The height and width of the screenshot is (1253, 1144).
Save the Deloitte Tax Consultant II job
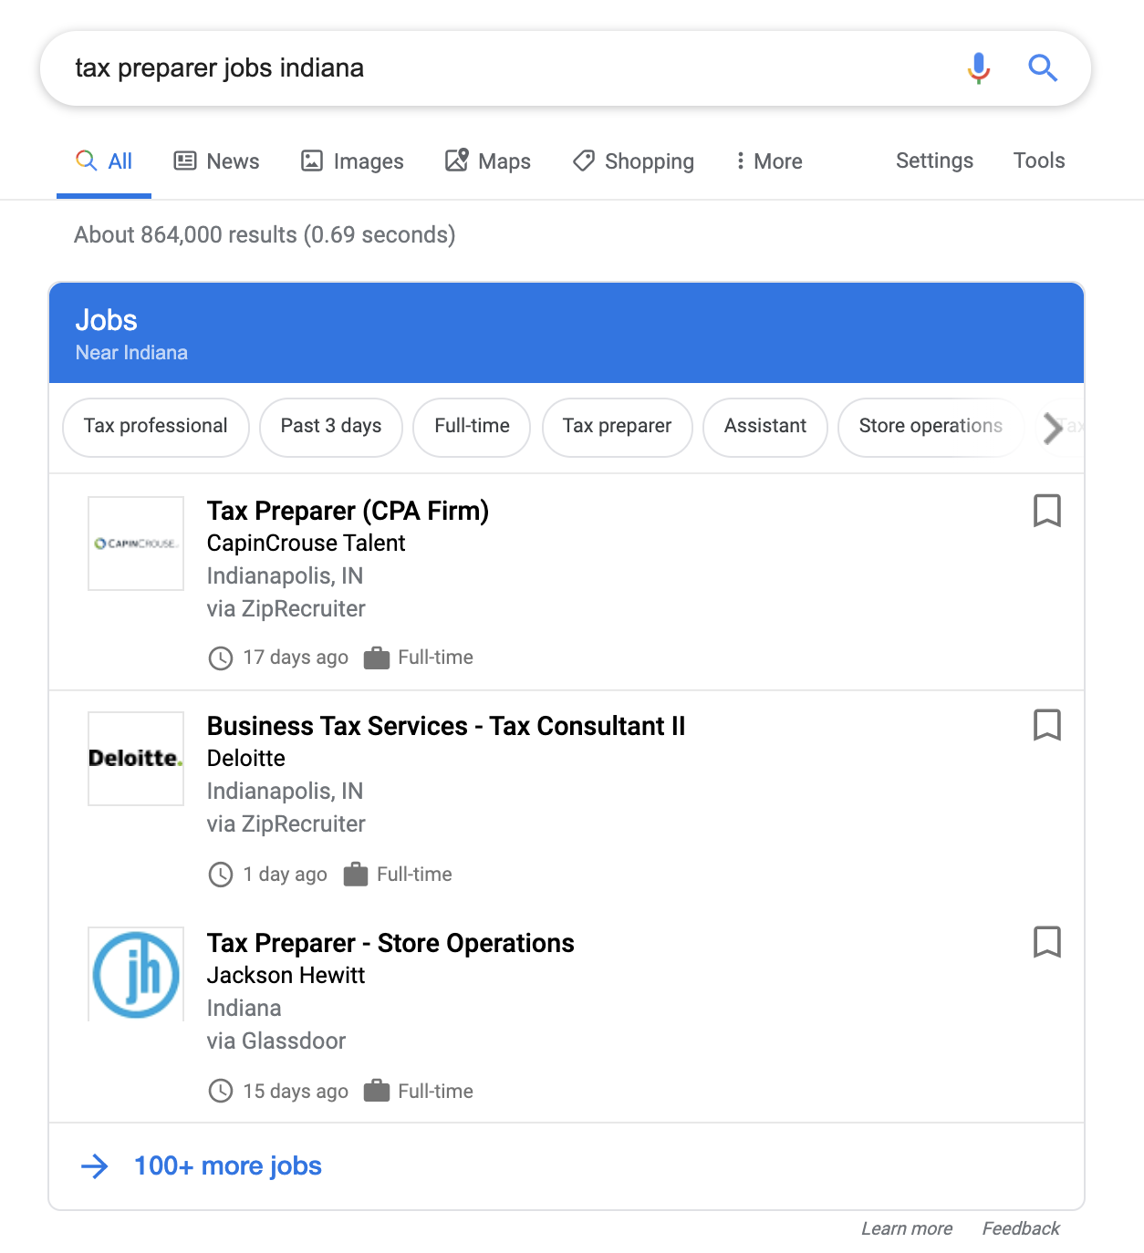coord(1047,726)
